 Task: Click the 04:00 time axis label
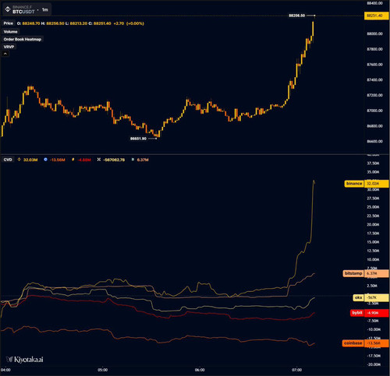tap(5, 370)
